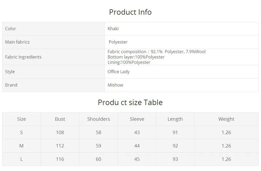The width and height of the screenshot is (261, 171).
Task: Click the fabric composition 92.1% Polyester line
Action: (x=157, y=52)
